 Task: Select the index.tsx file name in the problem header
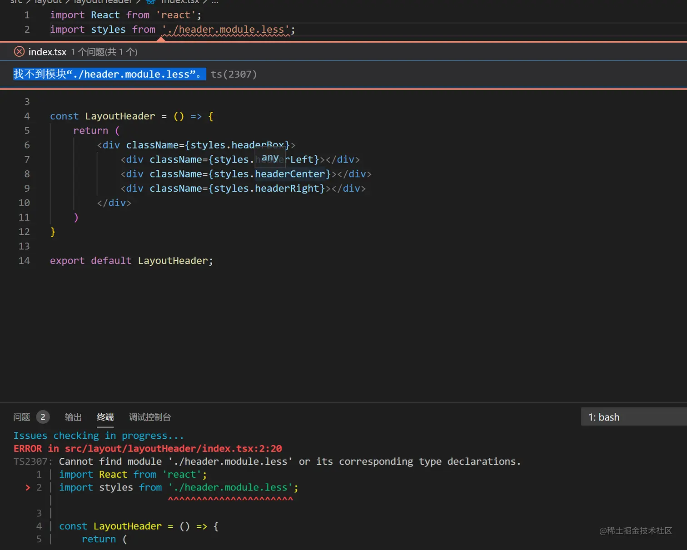(47, 52)
